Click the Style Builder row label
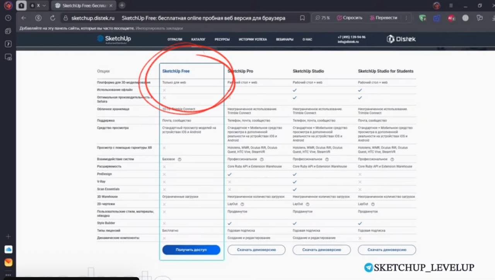The width and height of the screenshot is (495, 280). [106, 223]
